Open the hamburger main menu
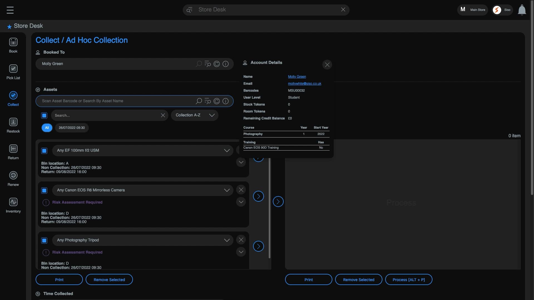 click(x=10, y=10)
